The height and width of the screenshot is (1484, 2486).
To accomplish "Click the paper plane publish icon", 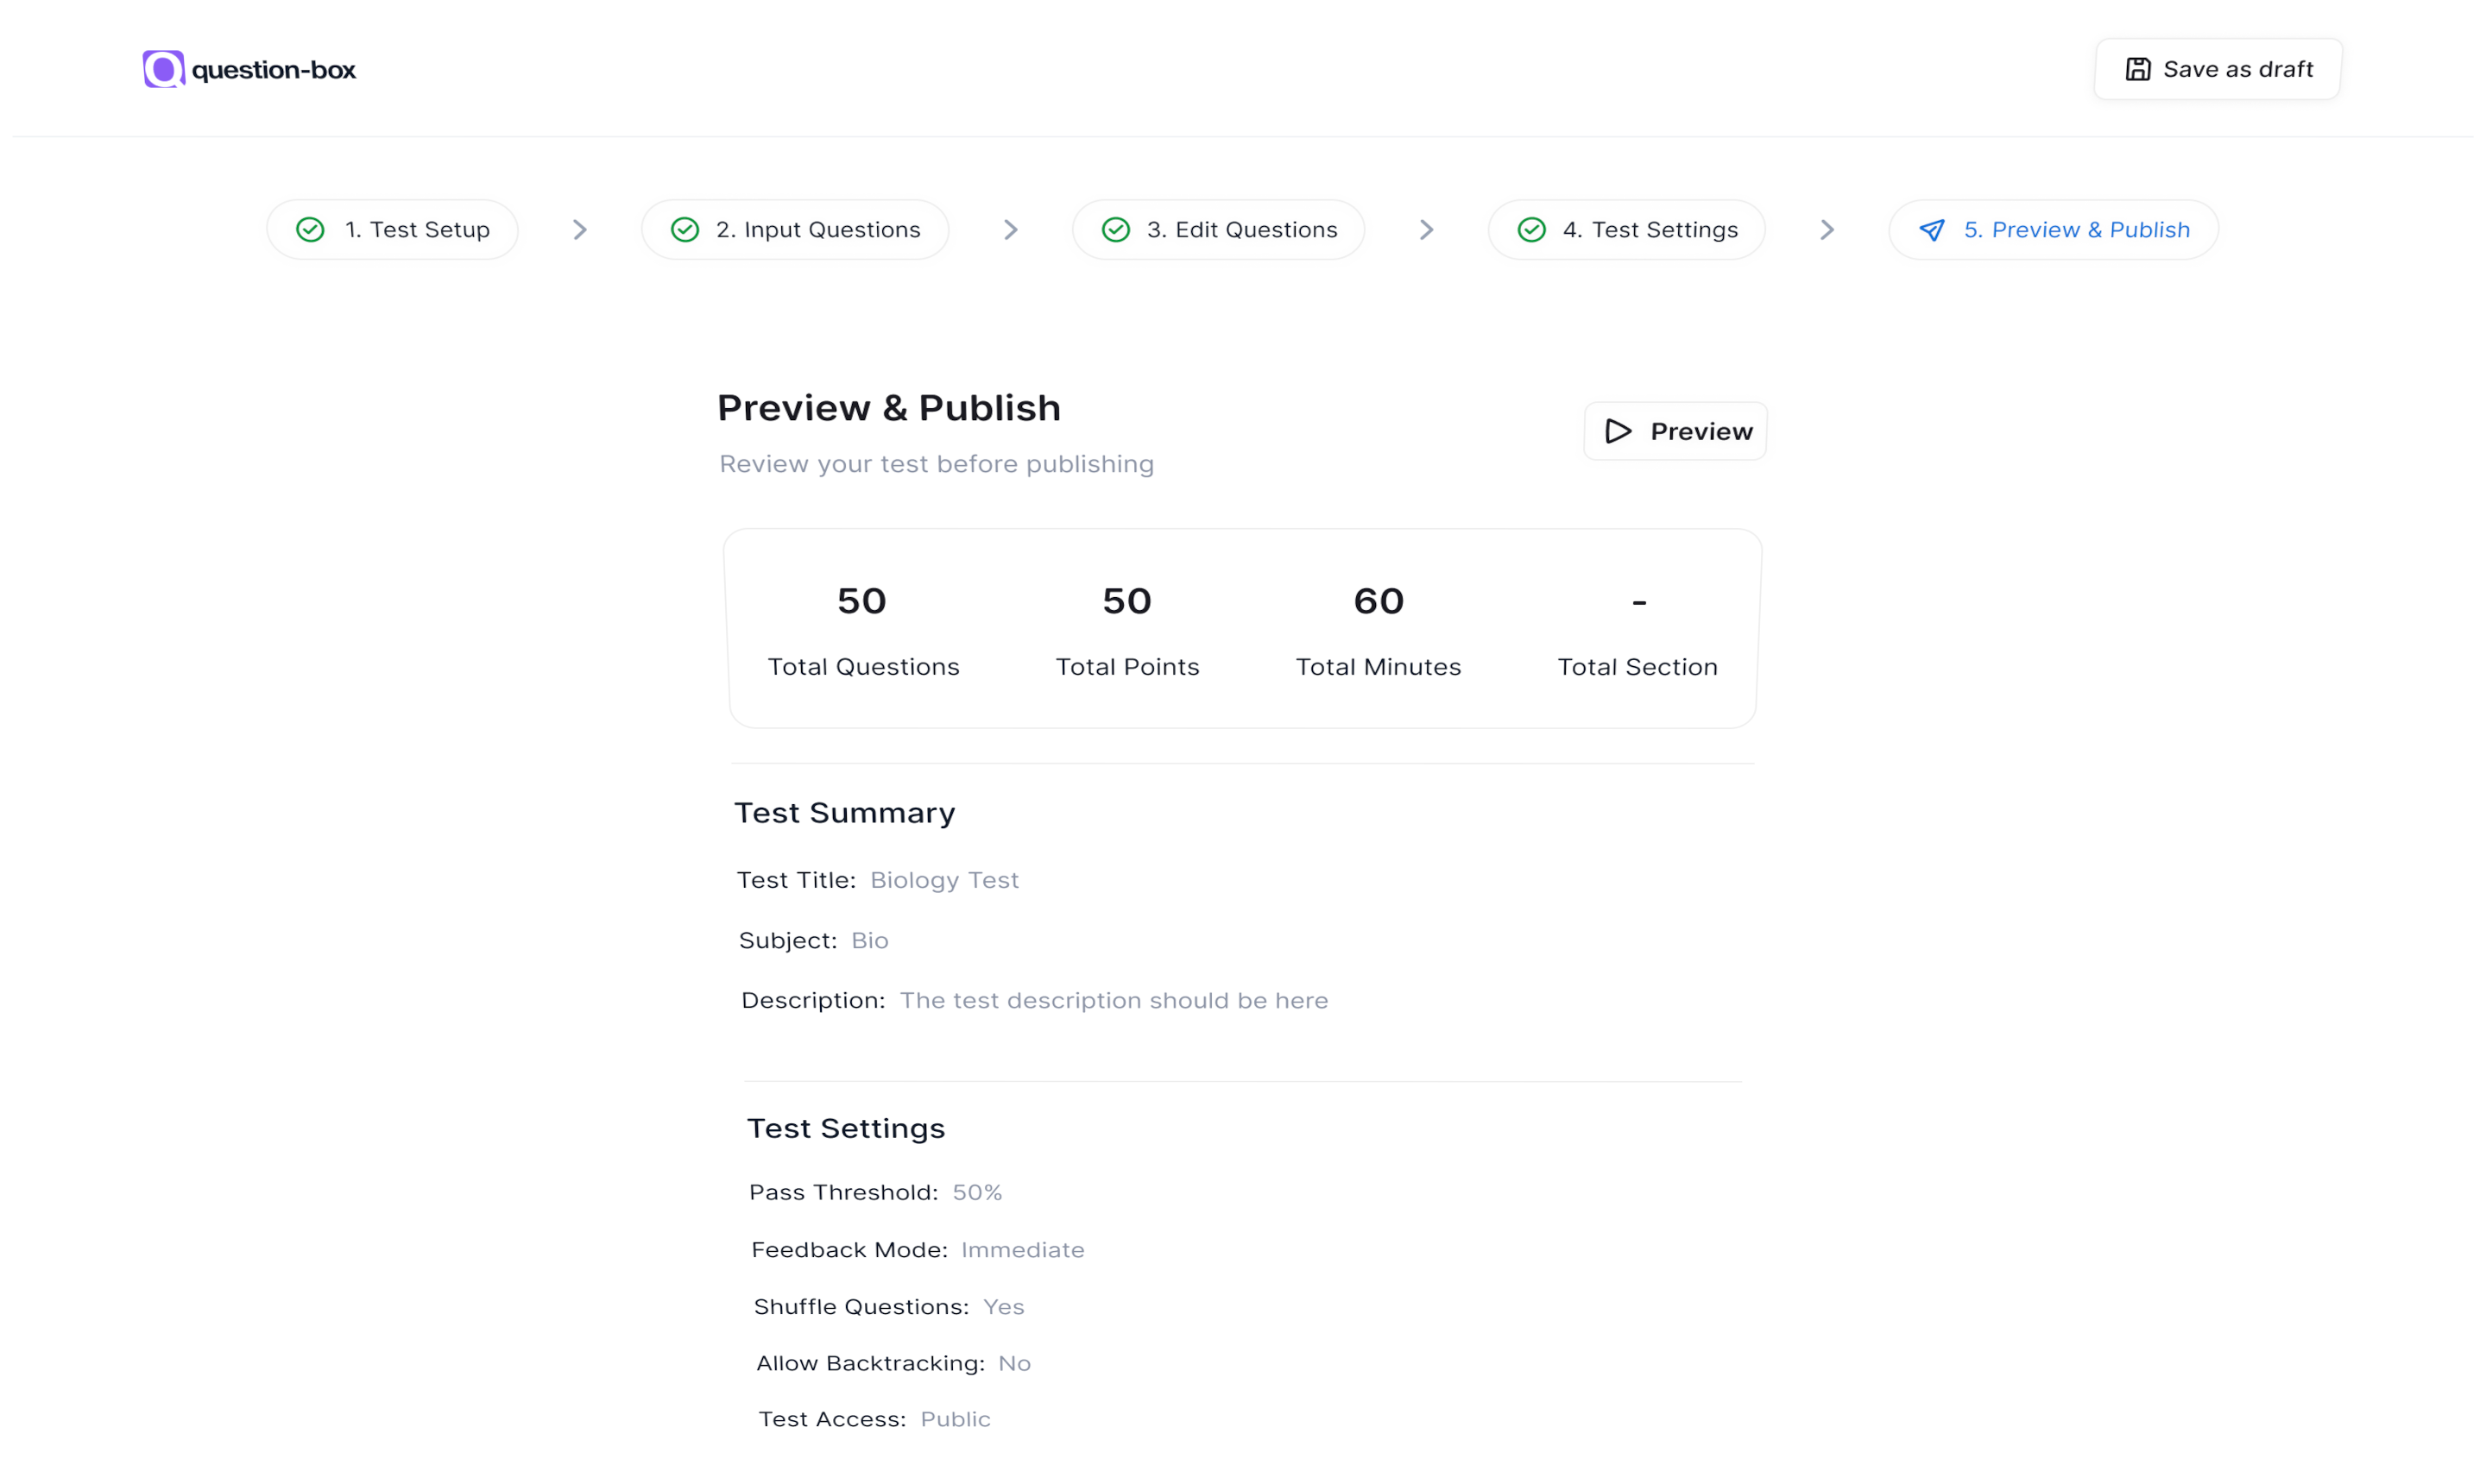I will [1932, 230].
